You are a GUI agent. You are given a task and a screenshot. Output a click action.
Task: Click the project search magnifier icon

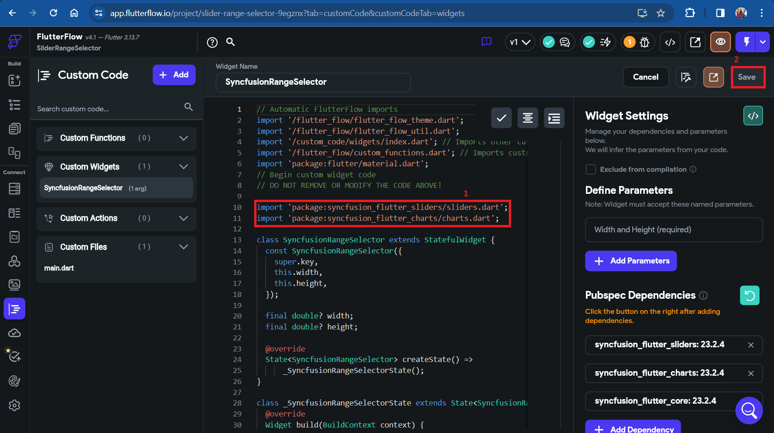click(231, 42)
